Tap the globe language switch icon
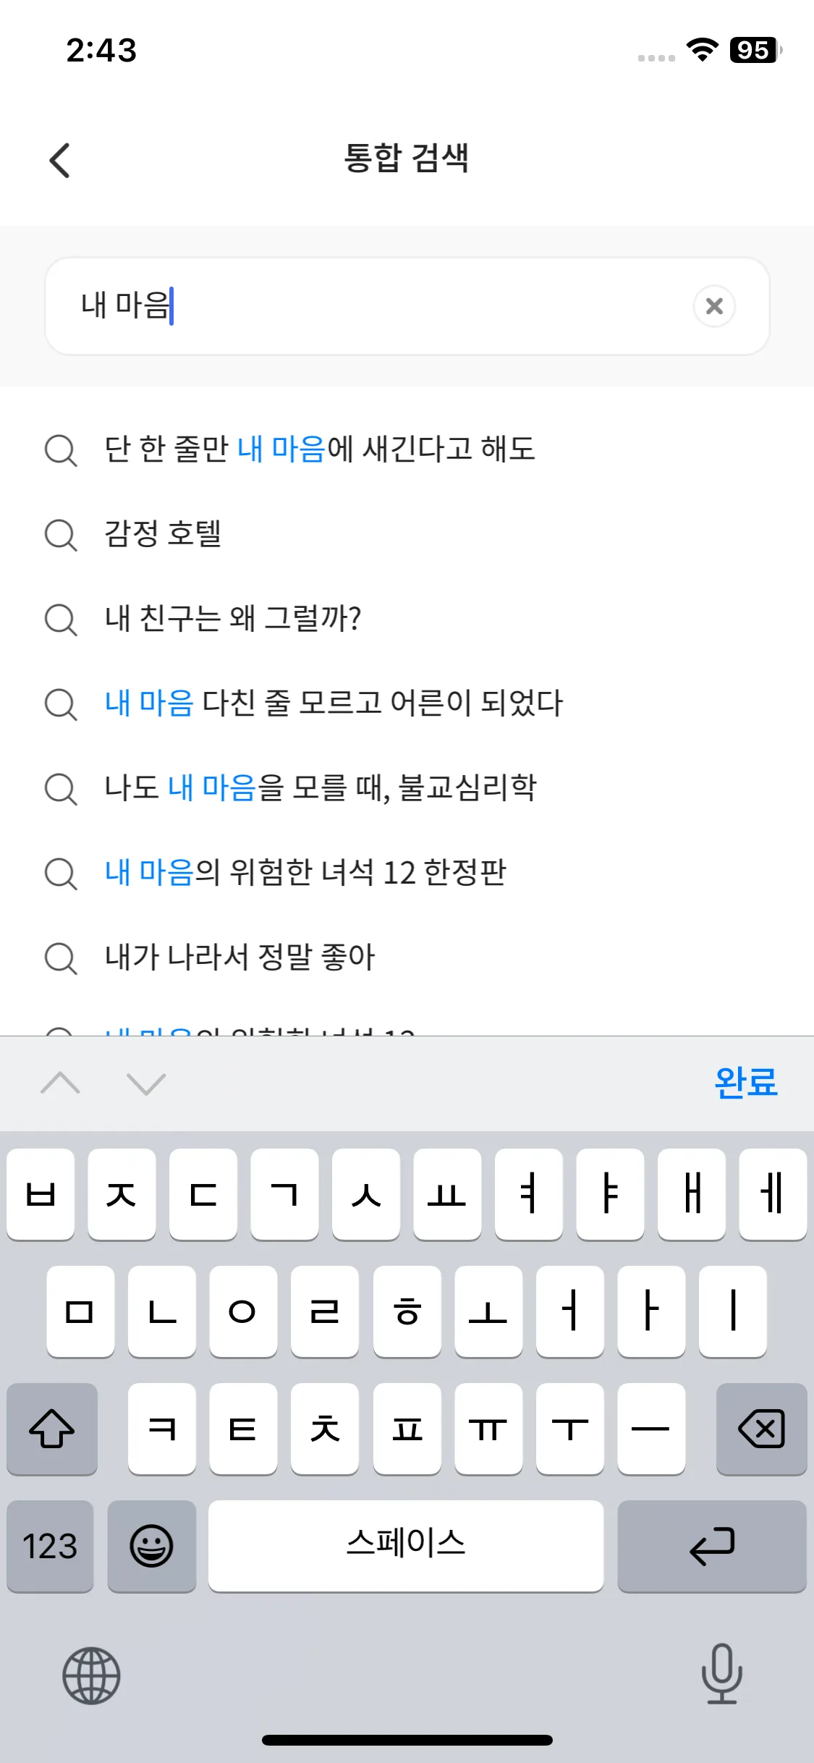The image size is (814, 1763). pos(91,1675)
